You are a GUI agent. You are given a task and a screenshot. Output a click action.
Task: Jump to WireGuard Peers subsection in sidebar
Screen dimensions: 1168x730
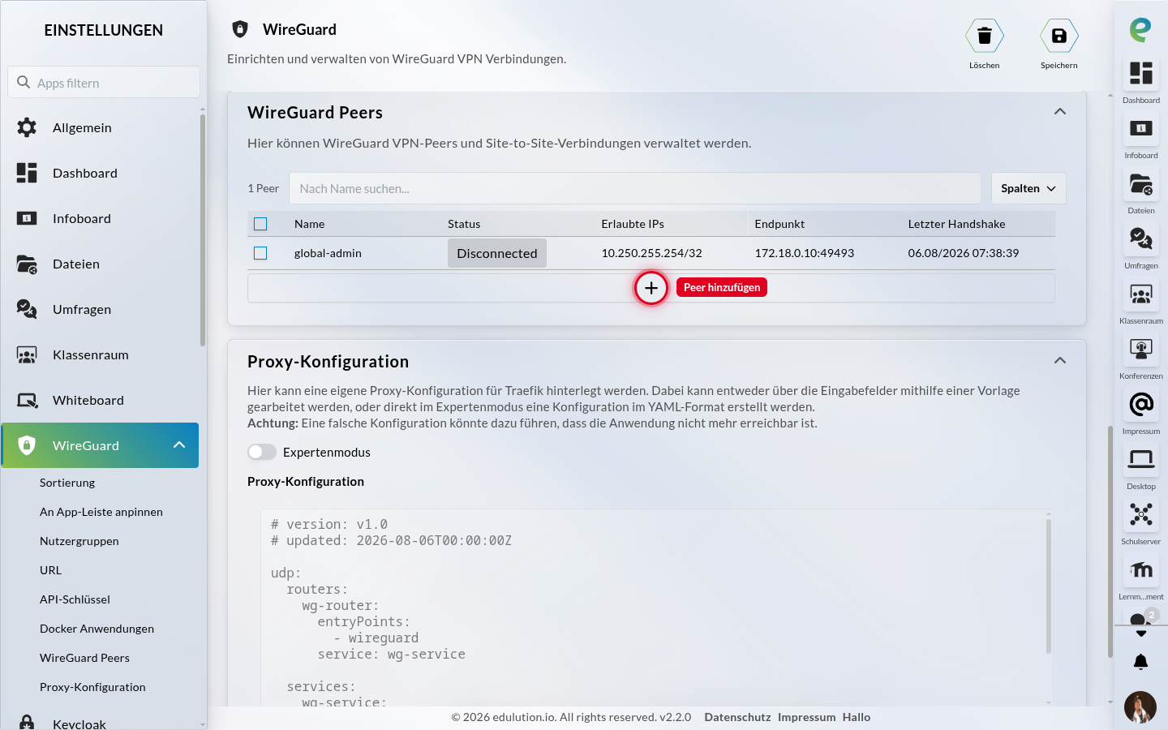coord(84,658)
